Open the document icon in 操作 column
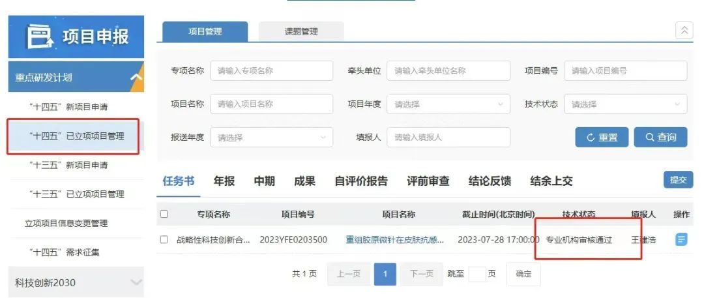The width and height of the screenshot is (704, 298). click(681, 239)
